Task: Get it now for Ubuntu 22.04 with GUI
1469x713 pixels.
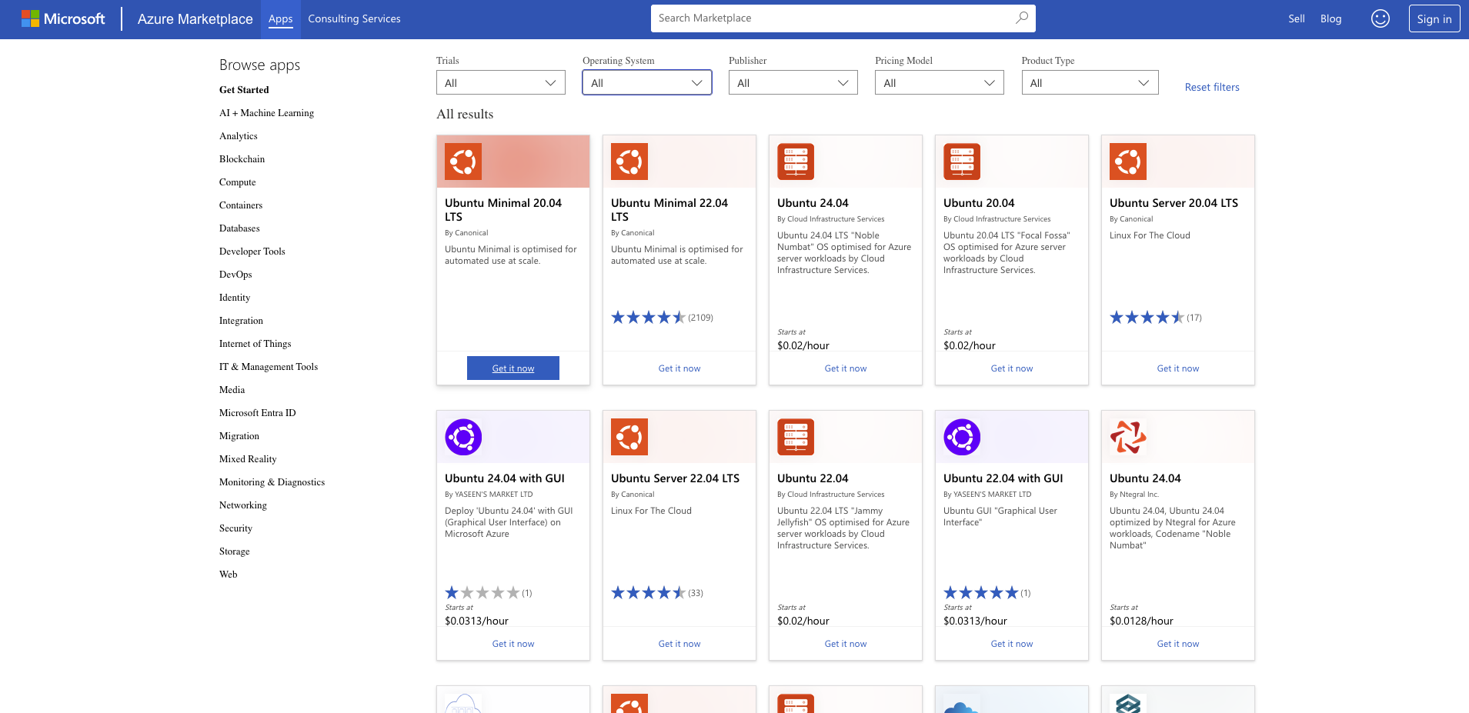Action: tap(1012, 644)
